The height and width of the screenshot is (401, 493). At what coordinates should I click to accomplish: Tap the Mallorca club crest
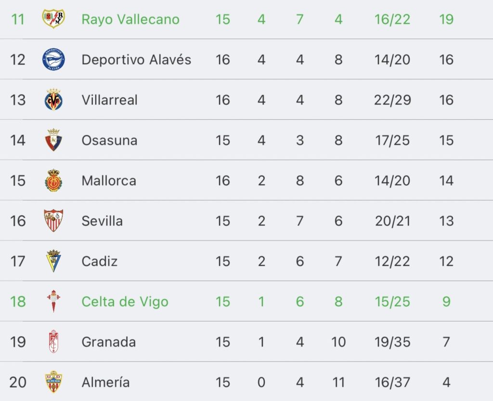[53, 180]
